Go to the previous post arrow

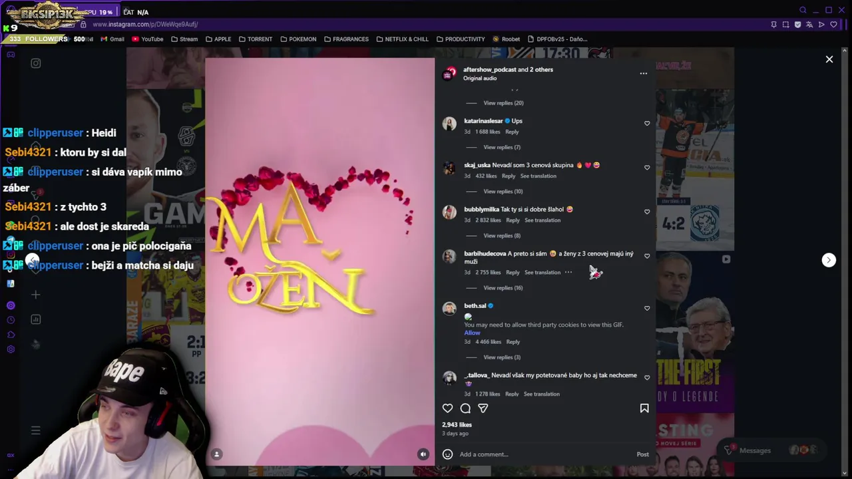[x=32, y=260]
